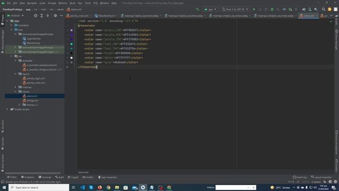Click the user account avatar icon
The image size is (339, 191).
[x=329, y=10]
